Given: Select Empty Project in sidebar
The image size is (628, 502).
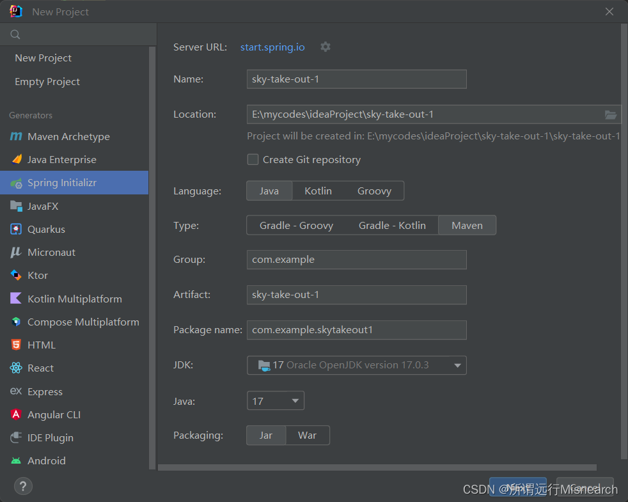Looking at the screenshot, I should [x=47, y=82].
